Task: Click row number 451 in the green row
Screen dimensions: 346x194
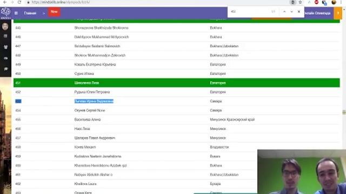Action: pyautogui.click(x=18, y=83)
